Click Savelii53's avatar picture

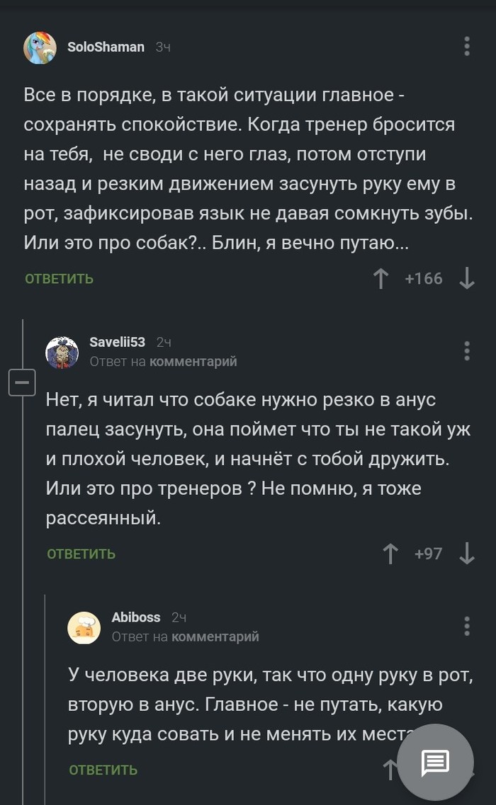point(62,352)
